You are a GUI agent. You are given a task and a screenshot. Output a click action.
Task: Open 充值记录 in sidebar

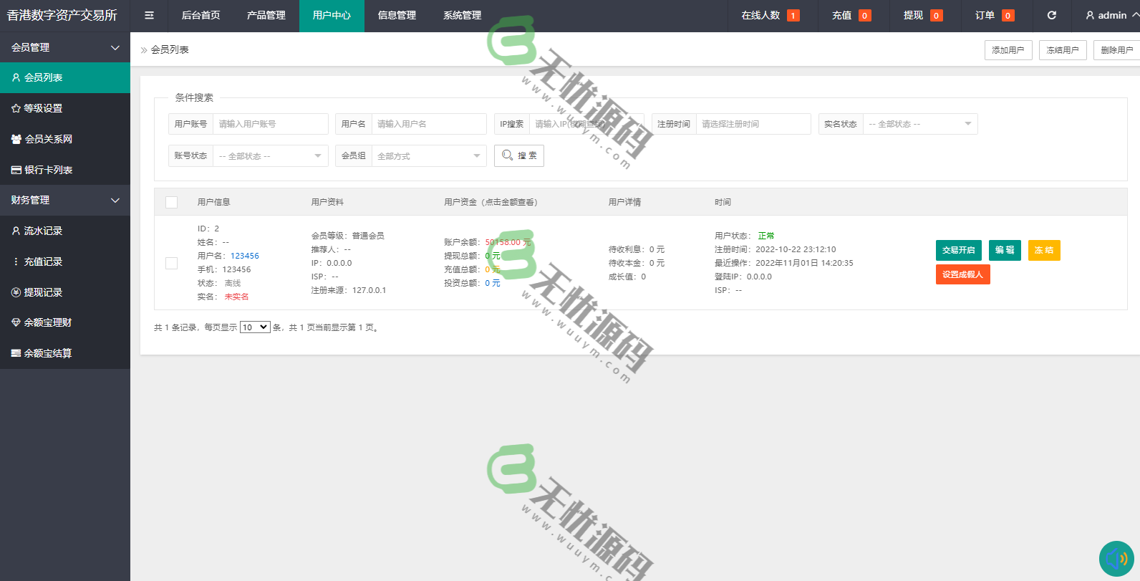65,261
